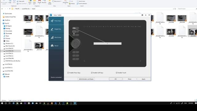This screenshot has width=197, height=111.
Task: Click Rename in the Explorer ribbon
Action: [44, 2]
